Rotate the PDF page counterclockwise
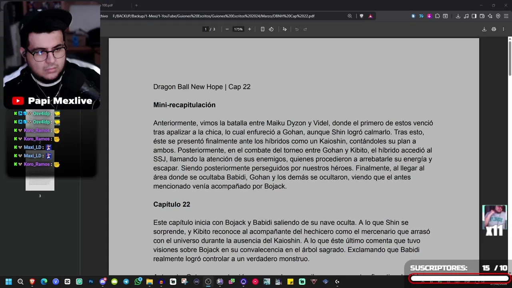The width and height of the screenshot is (512, 288). pyautogui.click(x=271, y=29)
